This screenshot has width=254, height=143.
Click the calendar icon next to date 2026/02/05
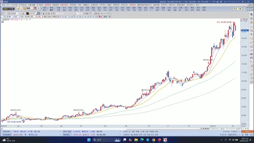(x=110, y=14)
